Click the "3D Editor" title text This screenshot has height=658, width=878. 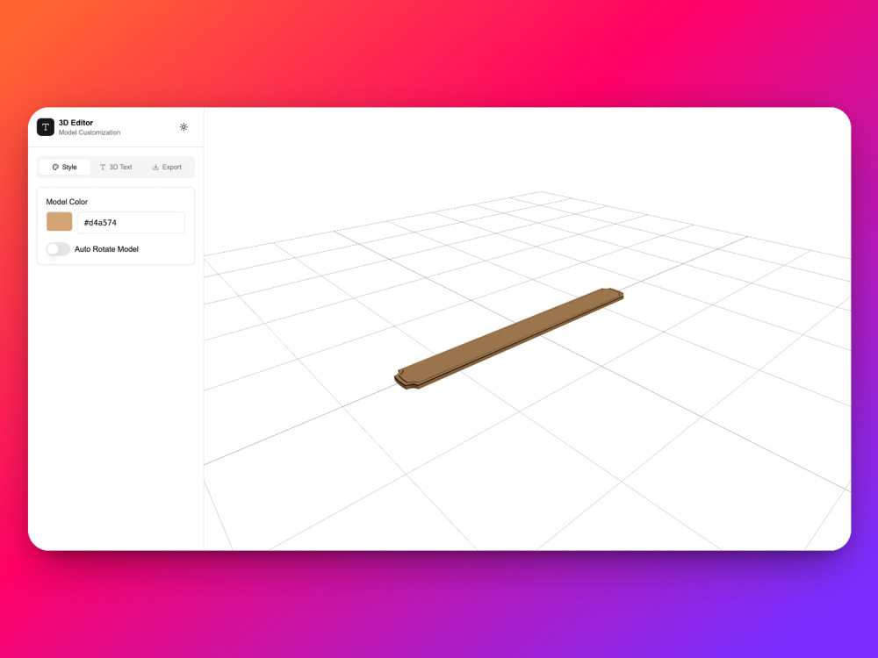[76, 123]
